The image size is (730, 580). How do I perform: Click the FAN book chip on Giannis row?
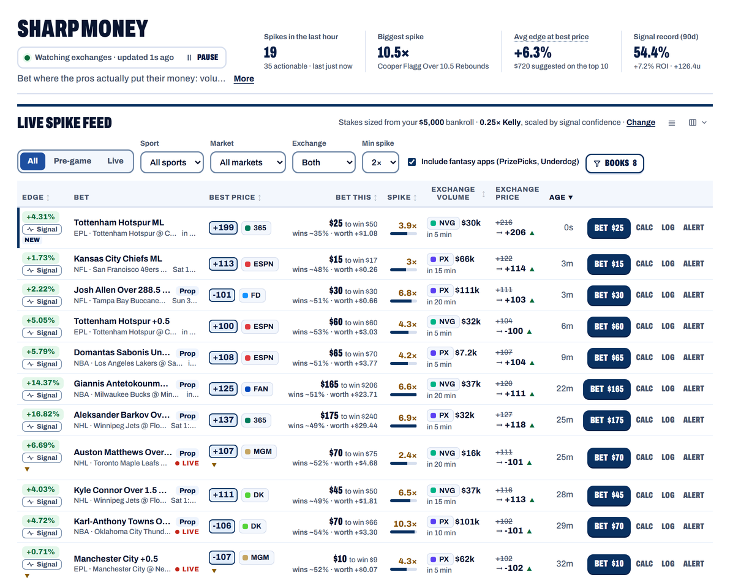point(257,389)
